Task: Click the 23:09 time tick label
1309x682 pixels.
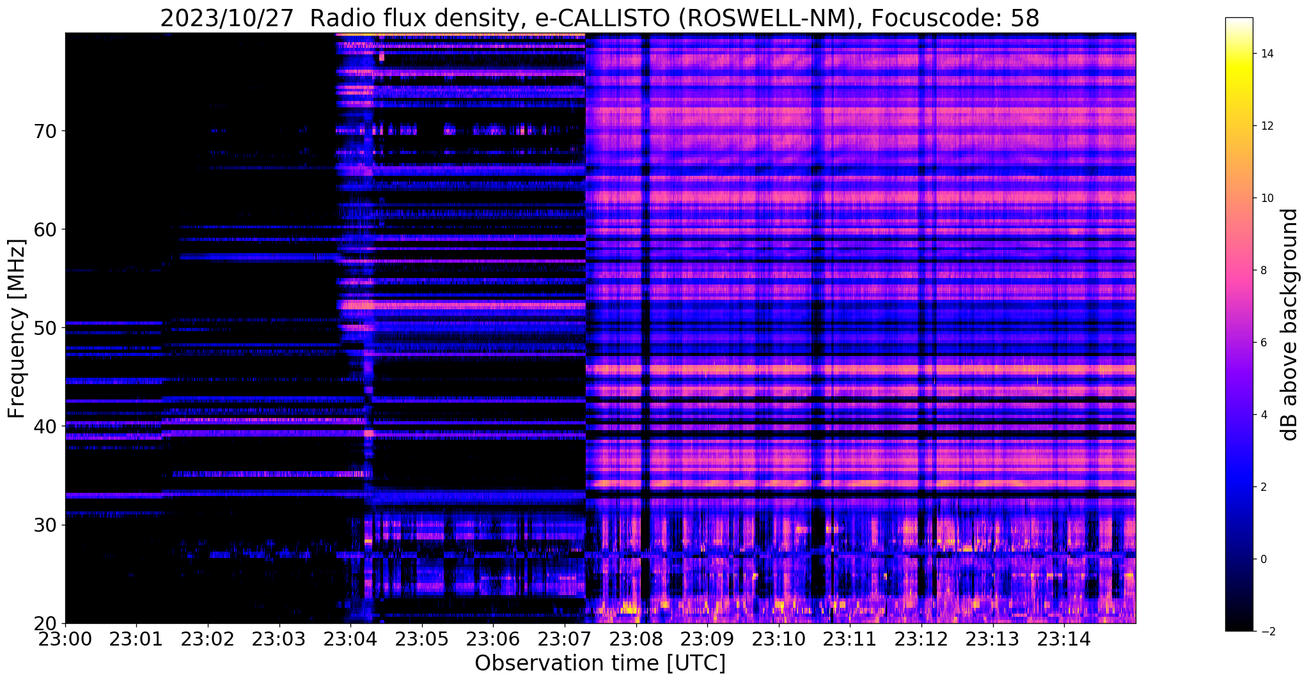Action: click(707, 639)
